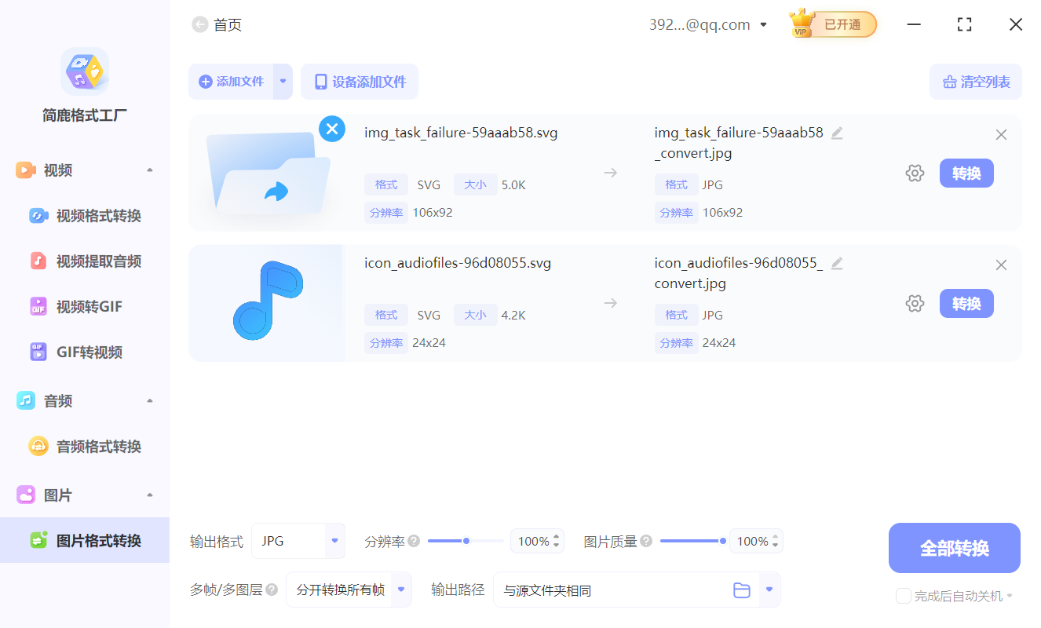
Task: Open 视频提取音频 in the sidebar
Action: pos(85,261)
